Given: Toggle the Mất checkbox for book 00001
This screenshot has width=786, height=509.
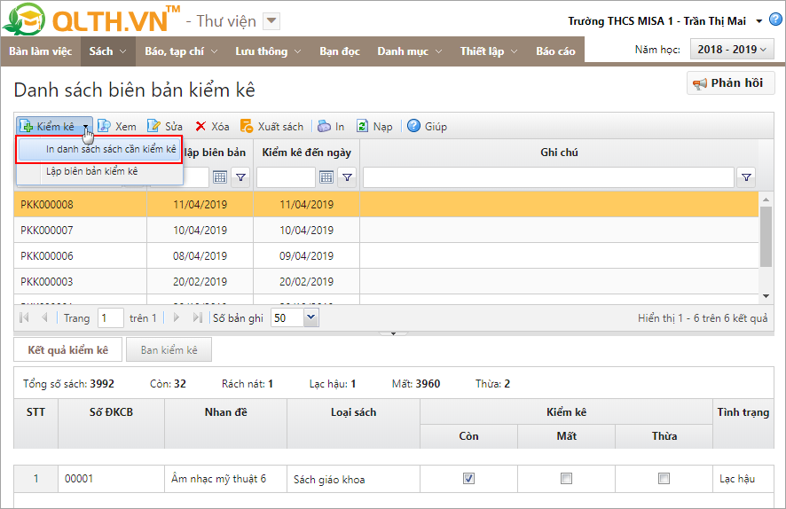Looking at the screenshot, I should (x=566, y=479).
